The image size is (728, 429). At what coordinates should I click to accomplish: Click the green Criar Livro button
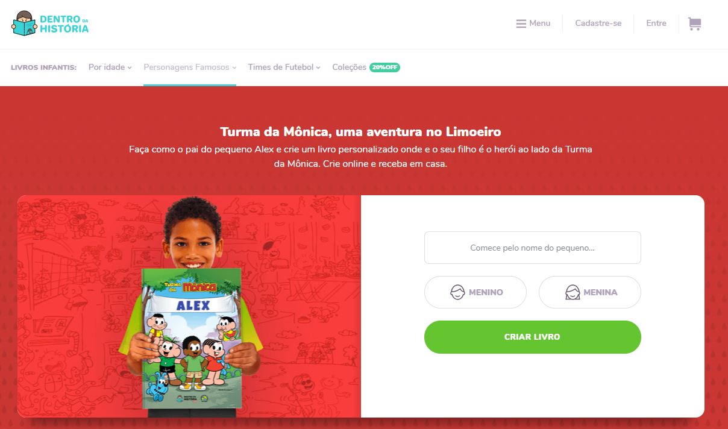point(533,337)
